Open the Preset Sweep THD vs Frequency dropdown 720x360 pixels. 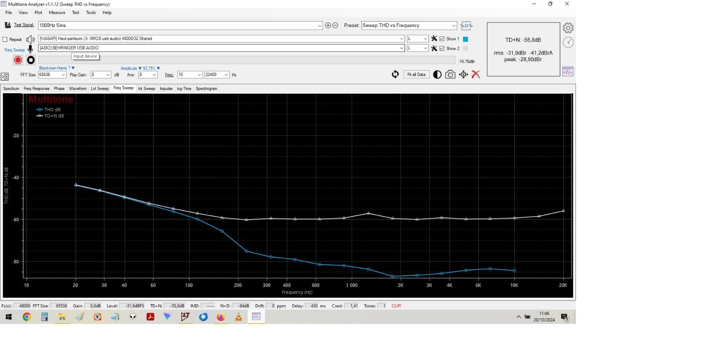(454, 26)
